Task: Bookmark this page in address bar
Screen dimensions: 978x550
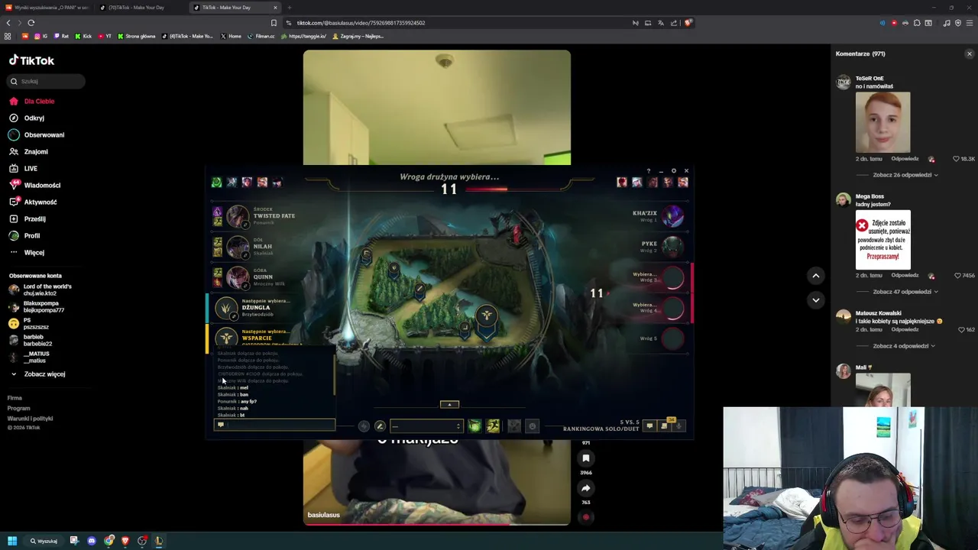Action: (274, 23)
